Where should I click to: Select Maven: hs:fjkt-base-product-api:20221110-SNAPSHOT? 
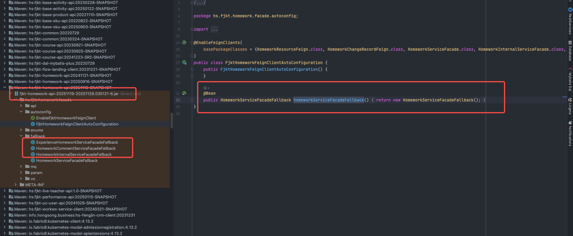coord(66,15)
